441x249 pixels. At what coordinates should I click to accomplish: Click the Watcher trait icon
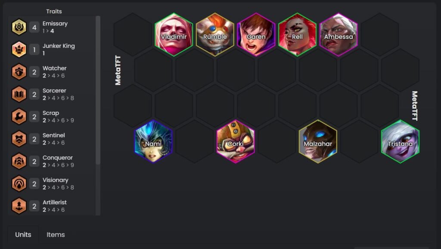(19, 72)
